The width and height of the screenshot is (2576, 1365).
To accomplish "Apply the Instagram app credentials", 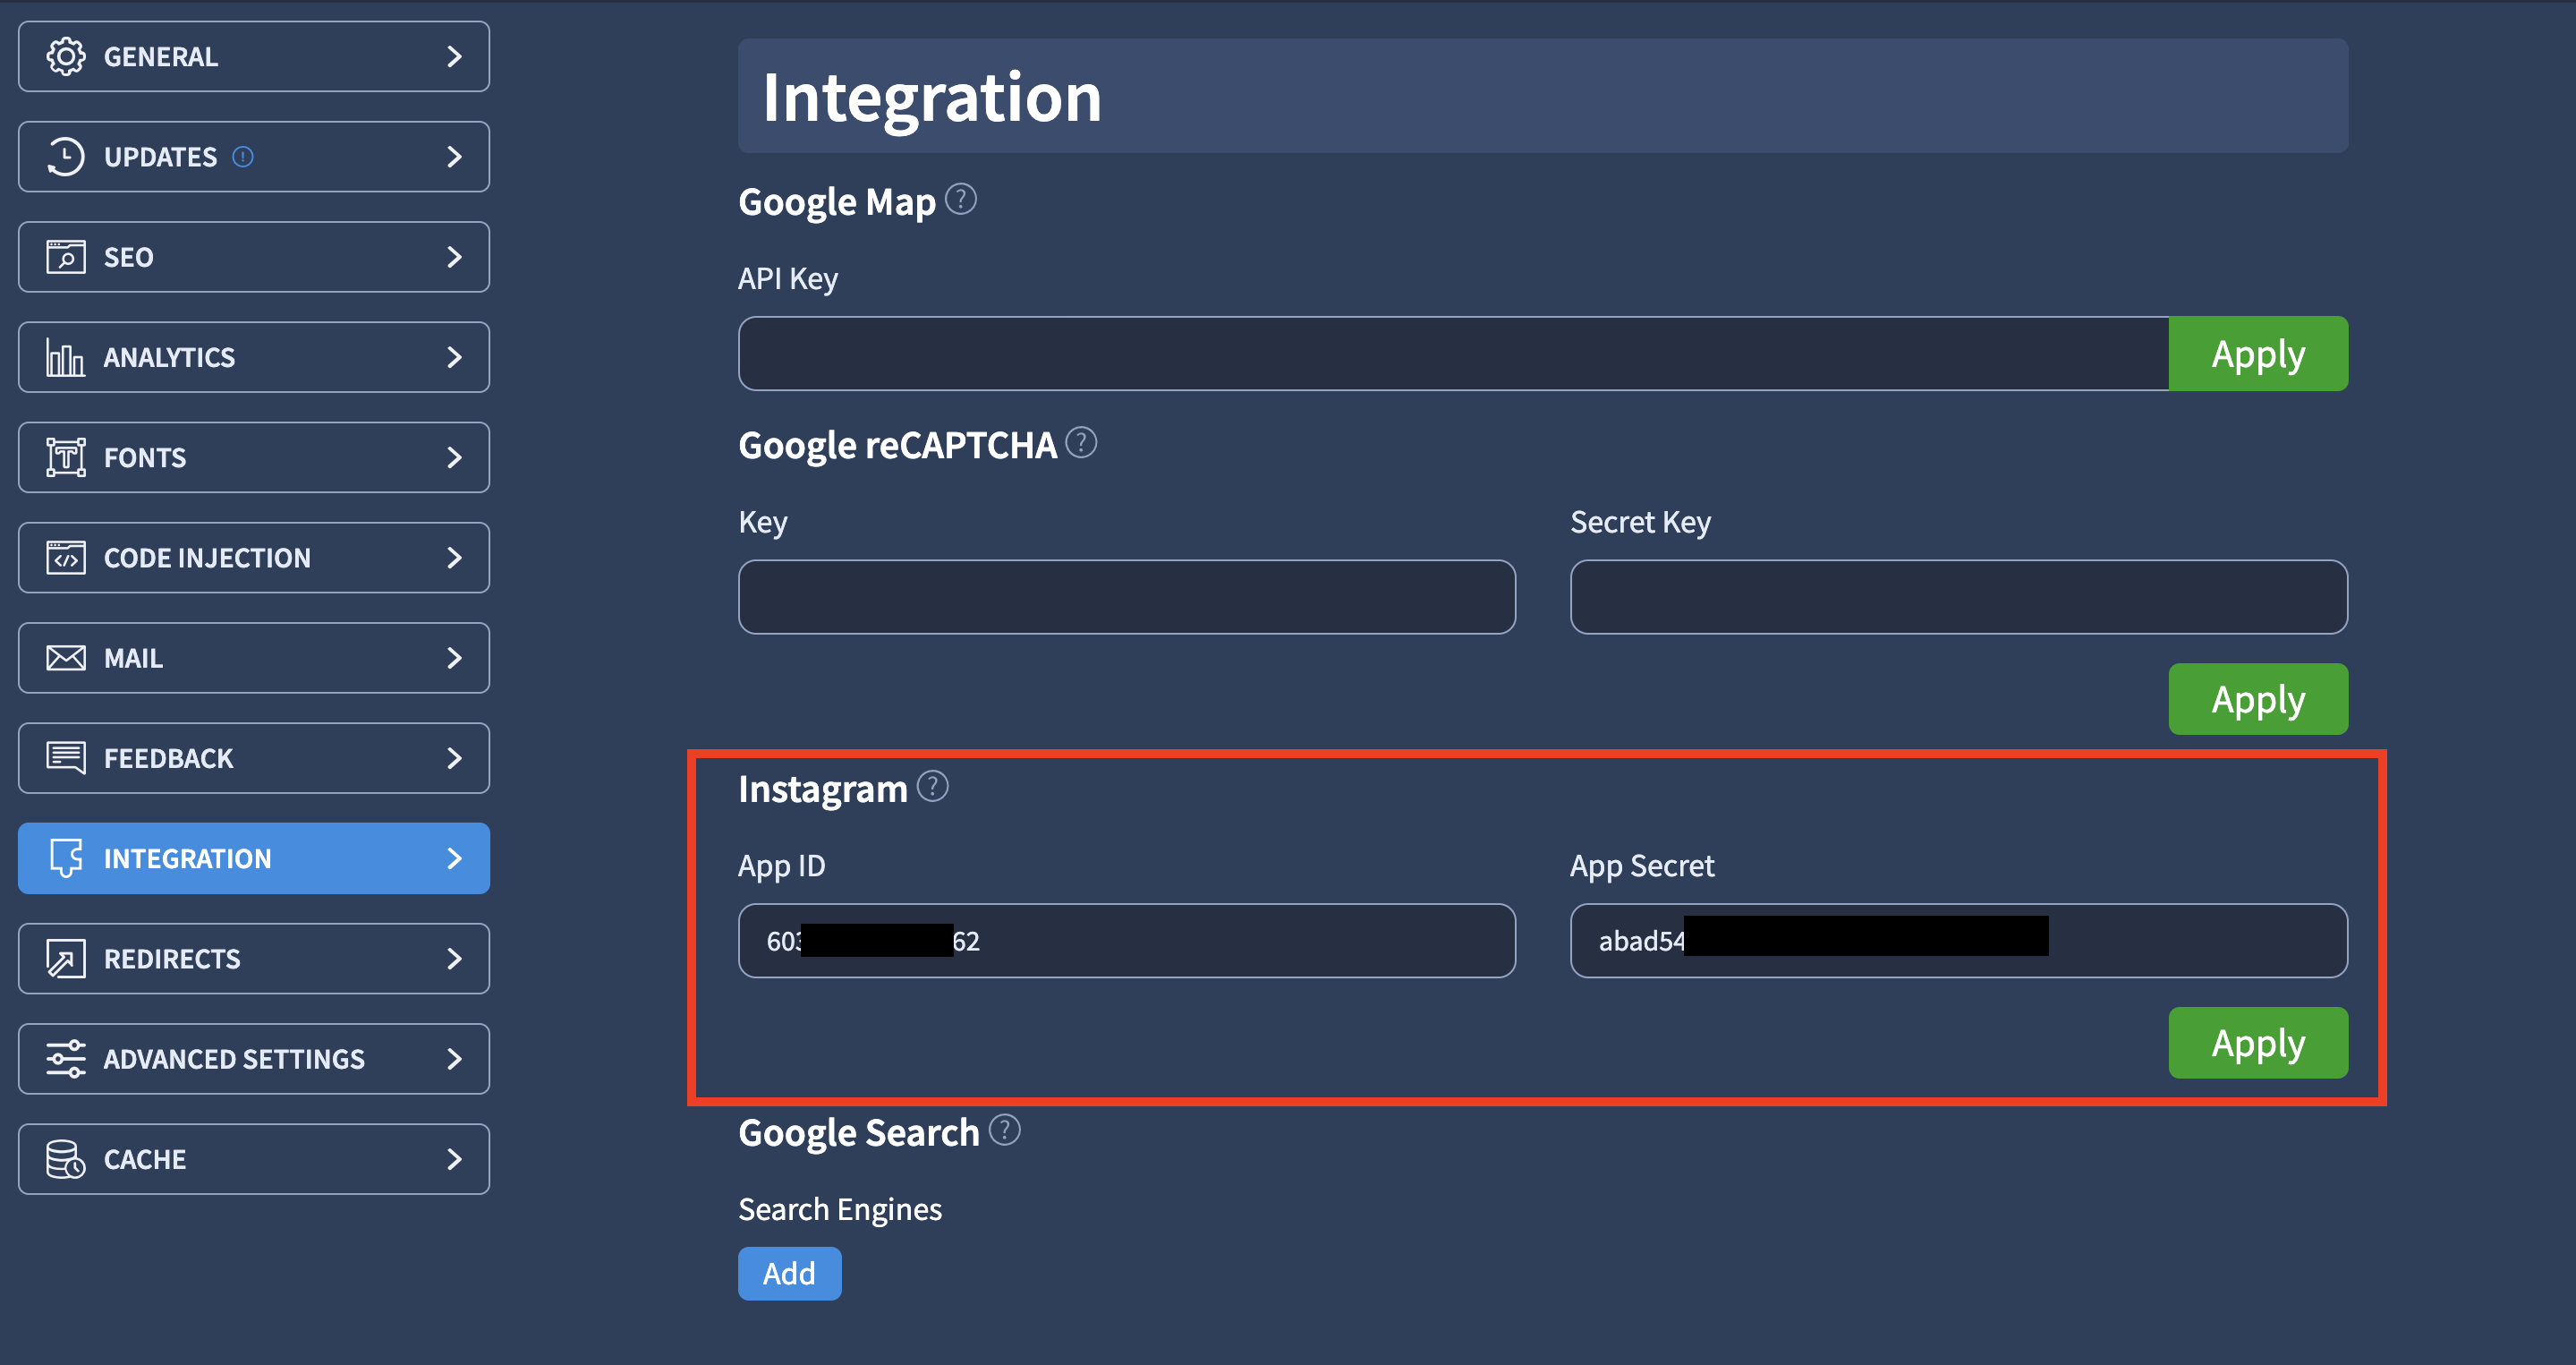I will [2258, 1043].
